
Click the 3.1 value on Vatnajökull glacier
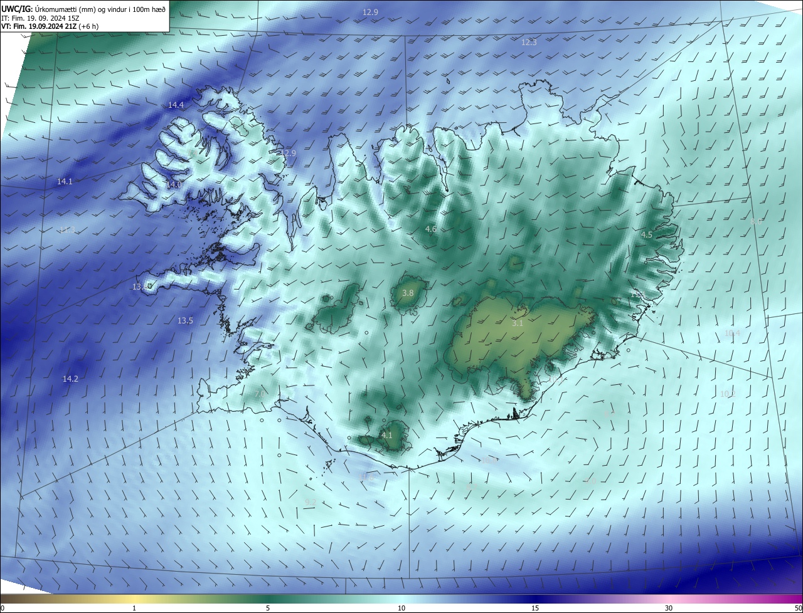tap(517, 323)
